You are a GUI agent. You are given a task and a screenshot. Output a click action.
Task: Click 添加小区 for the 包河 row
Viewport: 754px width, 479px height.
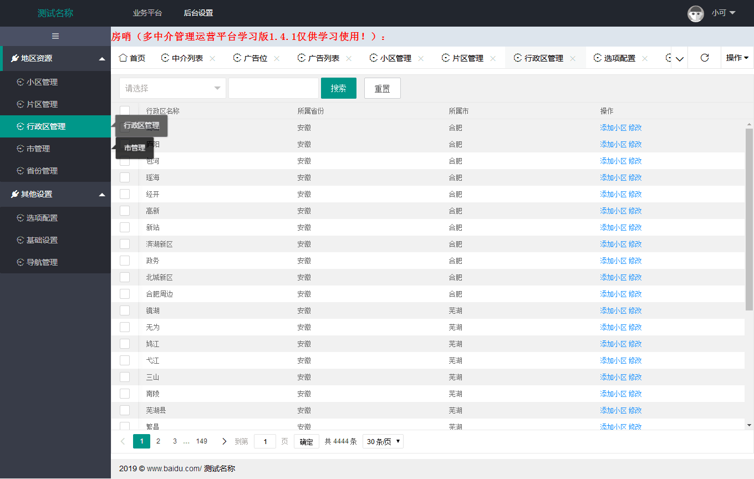tap(613, 161)
